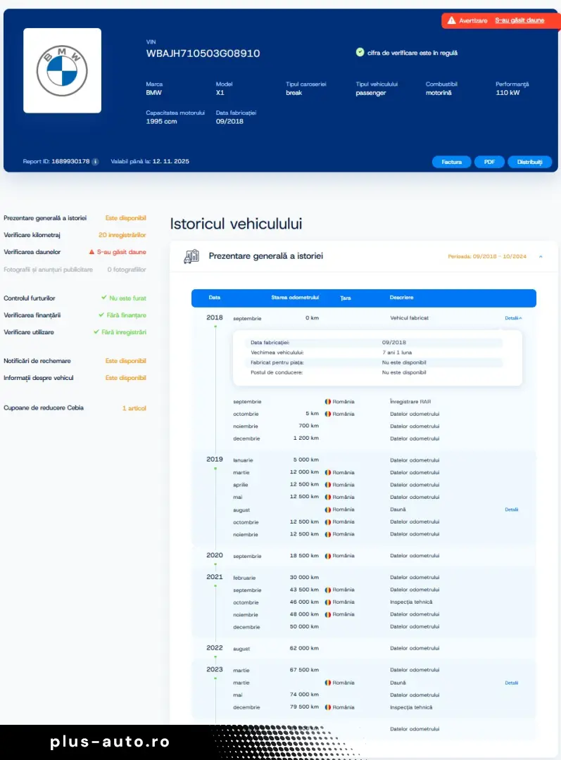Viewport: 561px width, 760px height.
Task: Click the red warning triangle in Avertizare banner
Action: pos(451,21)
